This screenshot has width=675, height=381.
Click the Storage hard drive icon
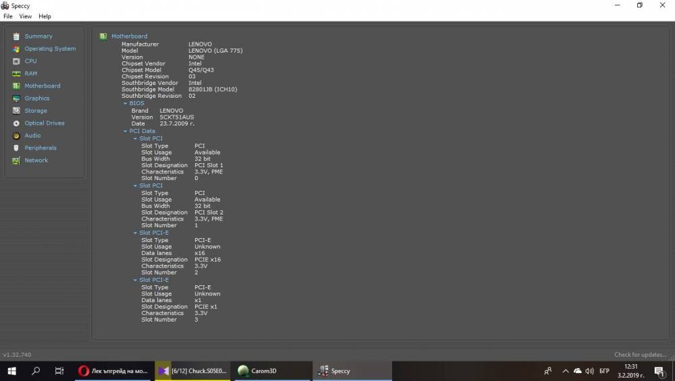(x=16, y=111)
